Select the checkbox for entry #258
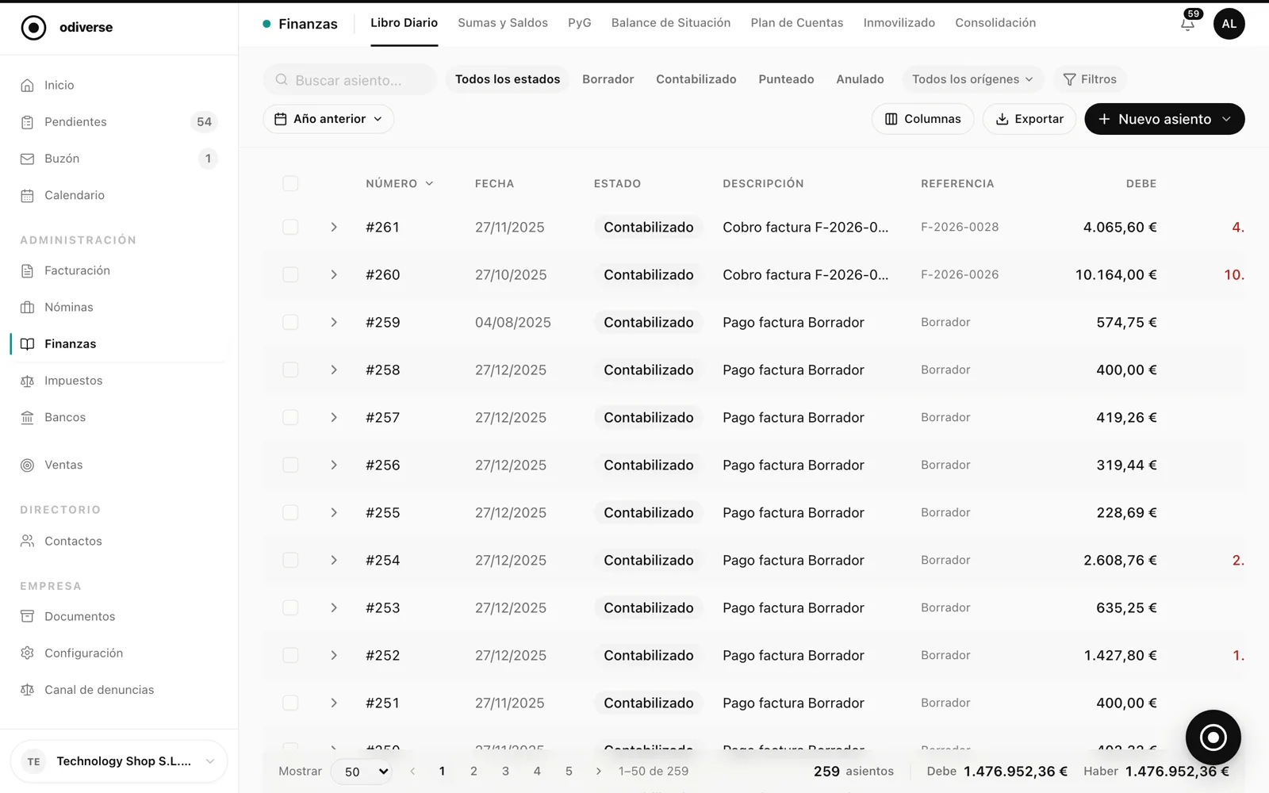This screenshot has height=793, width=1269. (290, 370)
